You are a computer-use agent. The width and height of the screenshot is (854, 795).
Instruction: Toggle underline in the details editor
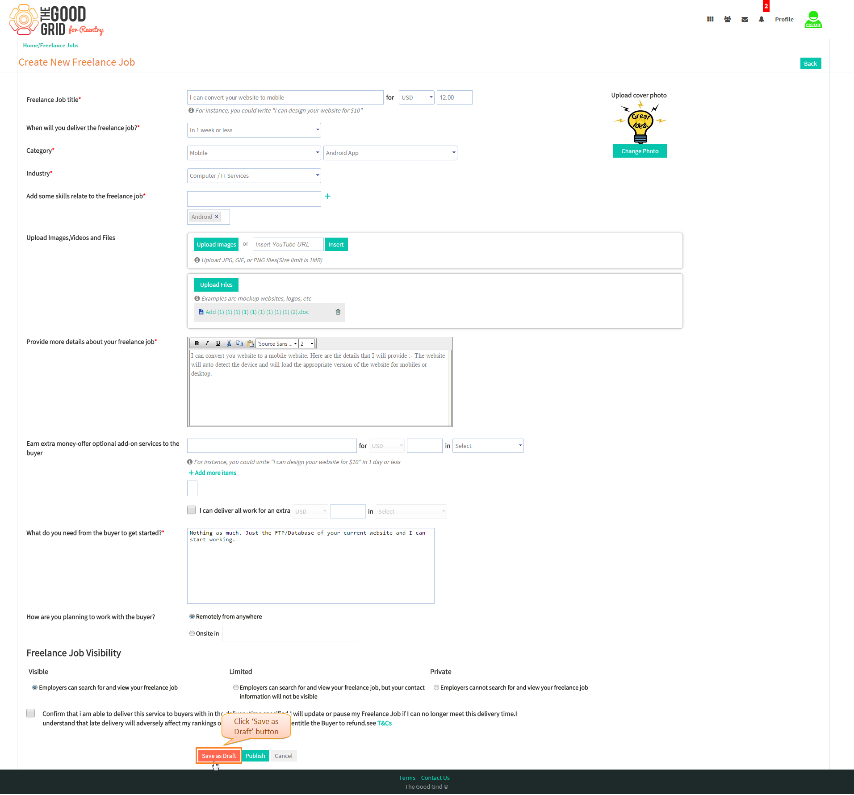tap(218, 343)
